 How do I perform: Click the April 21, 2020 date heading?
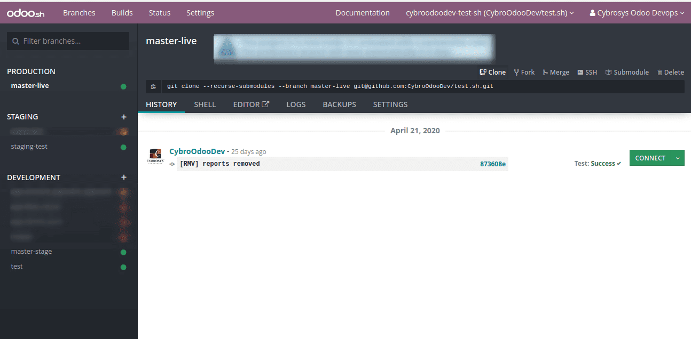[x=415, y=131]
